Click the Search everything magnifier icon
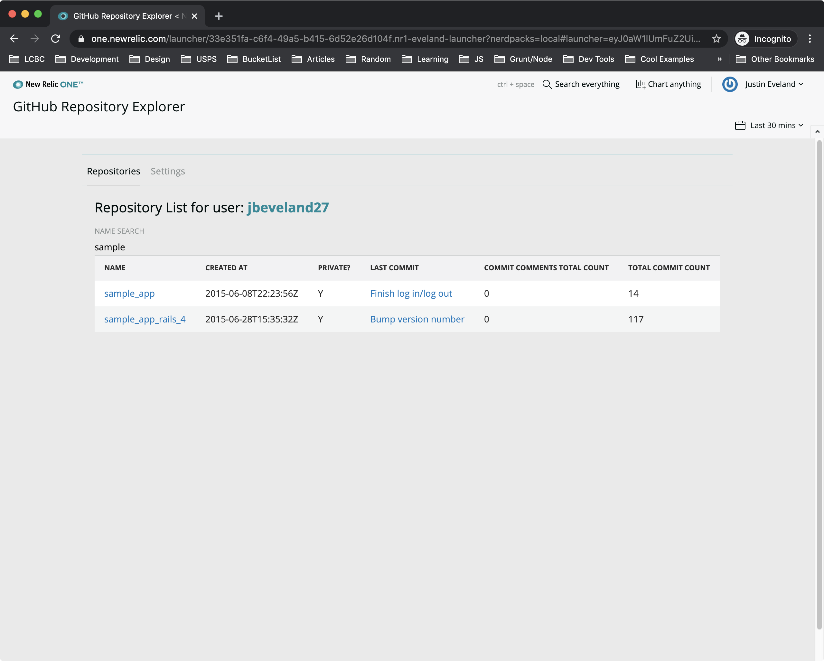 pyautogui.click(x=547, y=84)
